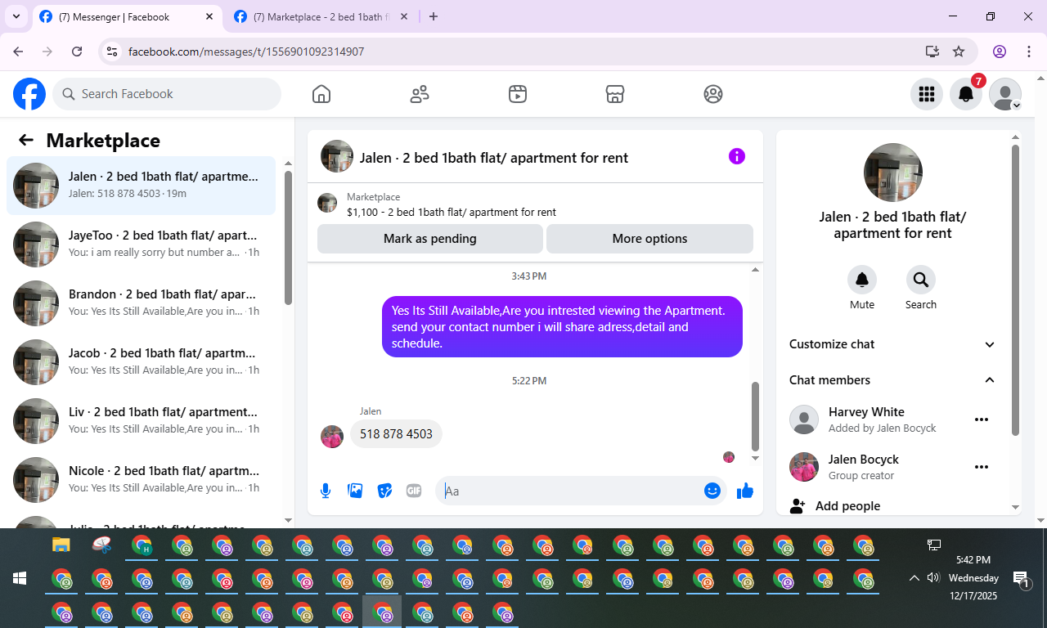
Task: Open File Explorer from taskbar
Action: pos(61,545)
